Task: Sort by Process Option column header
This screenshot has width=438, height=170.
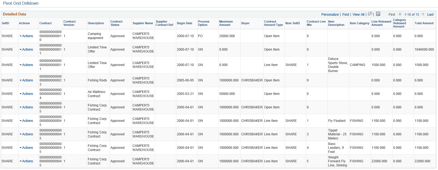Action: tap(204, 23)
